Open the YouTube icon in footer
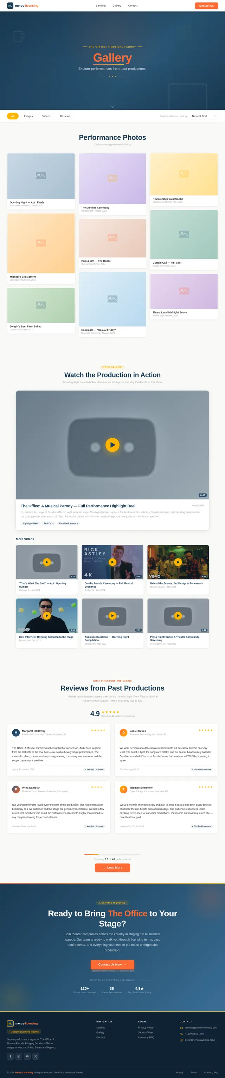Viewport: 225px width, 1078px height. click(27, 1056)
